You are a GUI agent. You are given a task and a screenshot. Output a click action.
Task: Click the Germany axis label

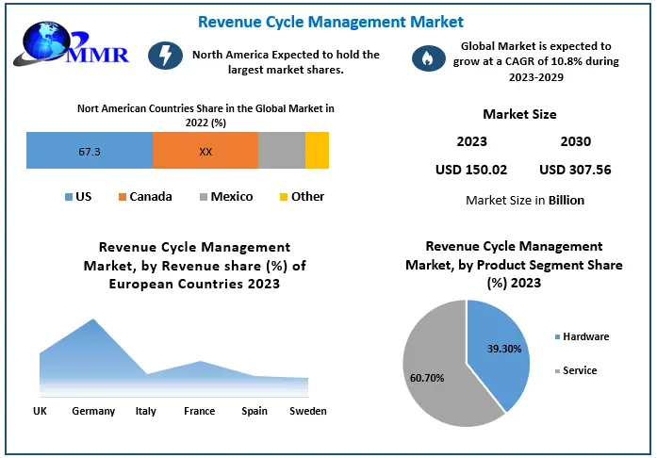[x=93, y=411]
